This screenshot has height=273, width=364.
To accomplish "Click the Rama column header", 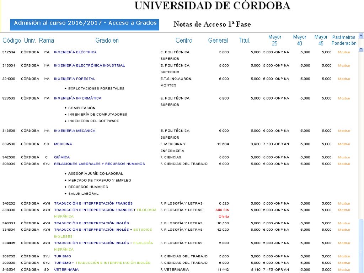I will click(47, 41).
